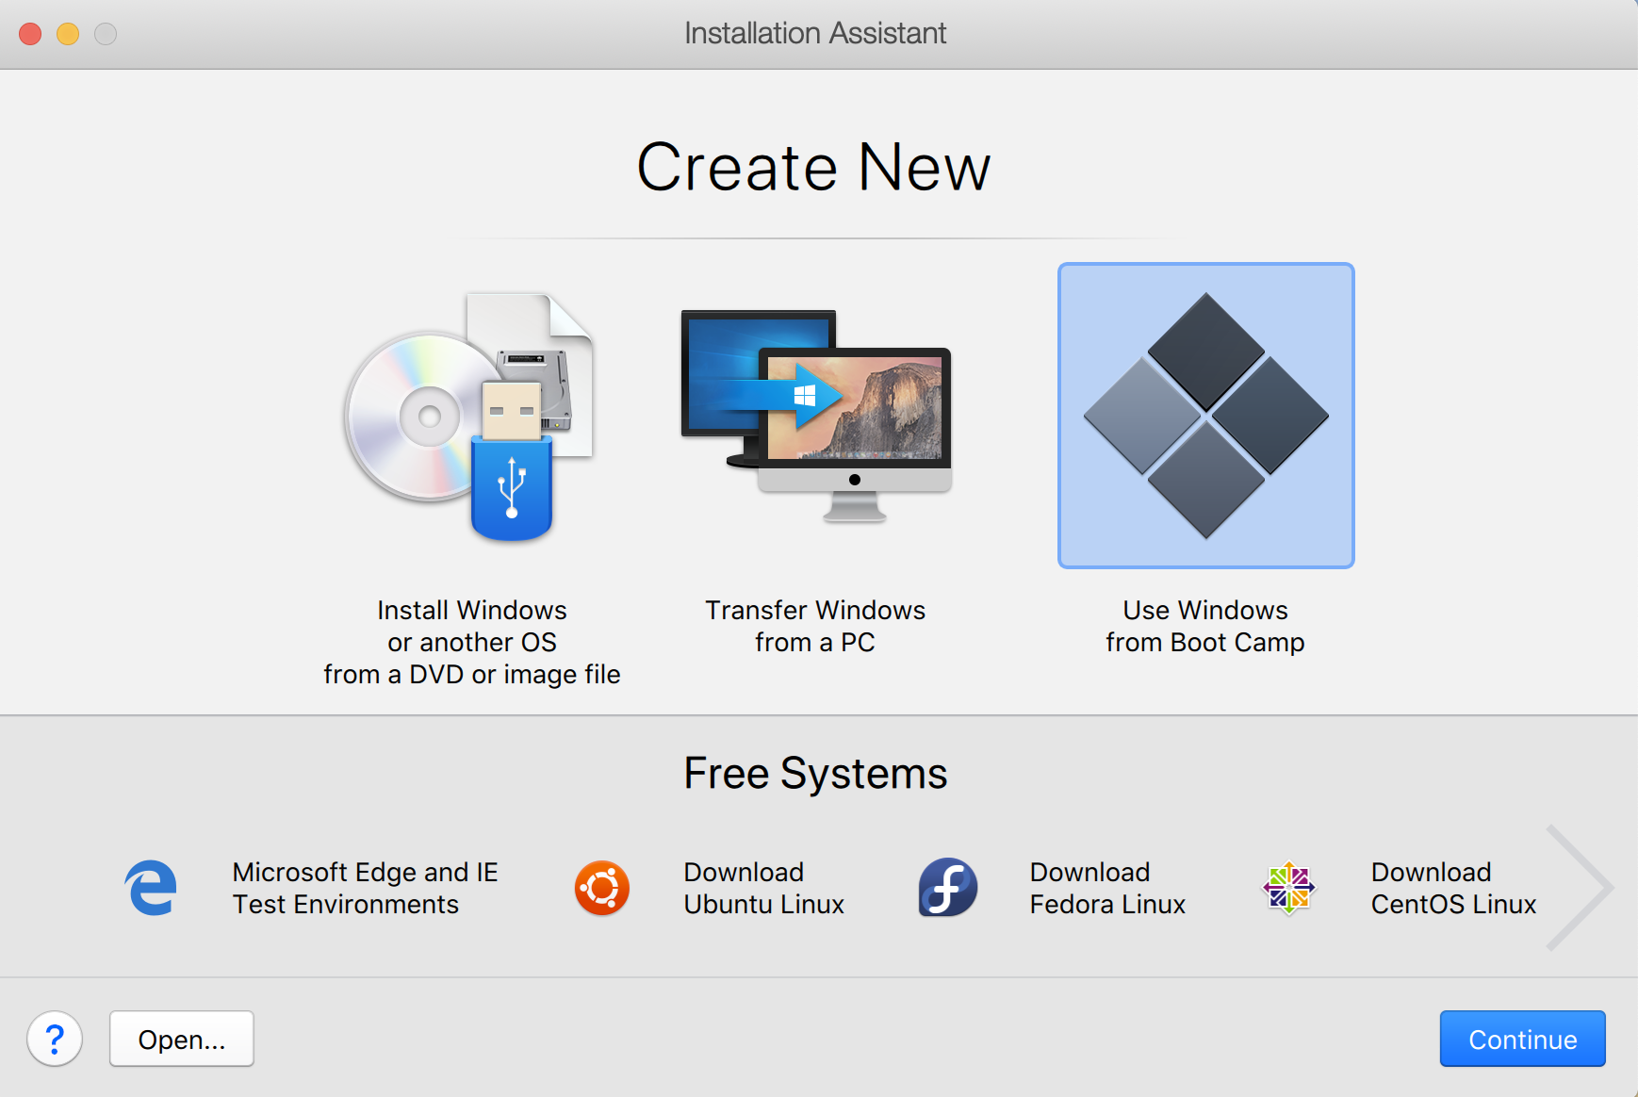Open help with the question mark button
This screenshot has width=1638, height=1097.
pyautogui.click(x=55, y=1039)
